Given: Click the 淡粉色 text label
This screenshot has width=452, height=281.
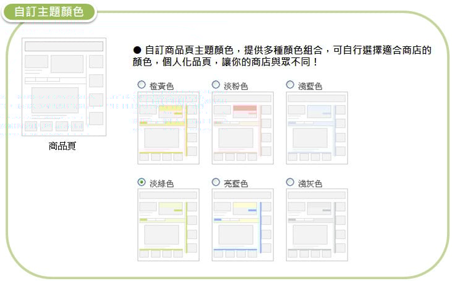Looking at the screenshot, I should pos(236,86).
